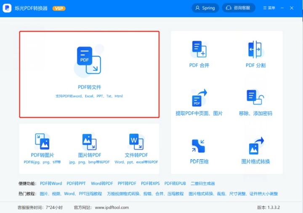
Task: Click the 提取PDF中页面、图片 label
Action: pos(199,113)
